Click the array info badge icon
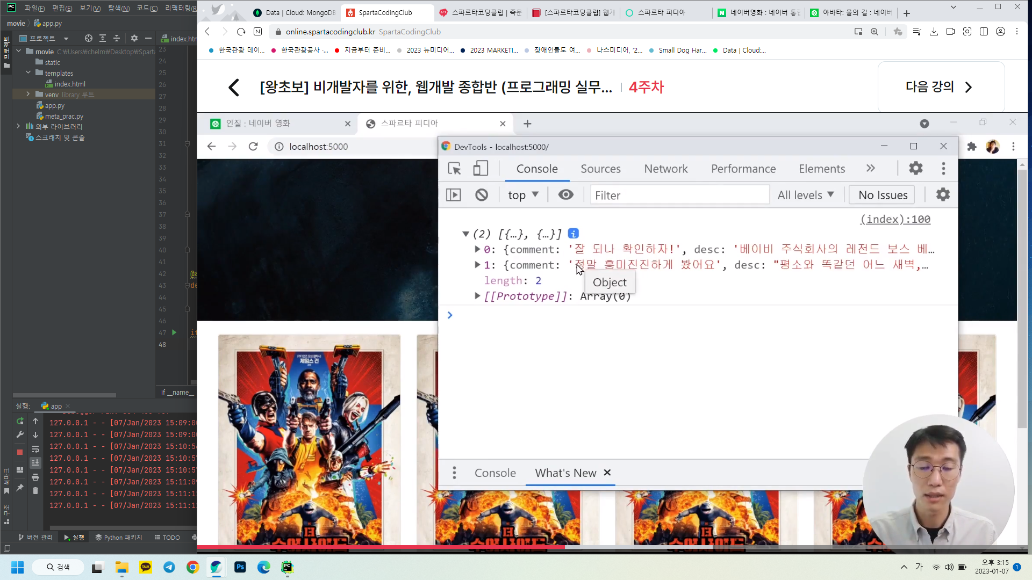 tap(574, 234)
